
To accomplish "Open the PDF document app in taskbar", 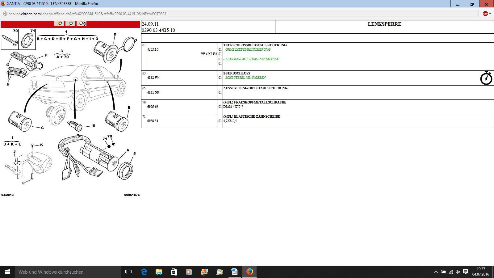I will pos(234,272).
